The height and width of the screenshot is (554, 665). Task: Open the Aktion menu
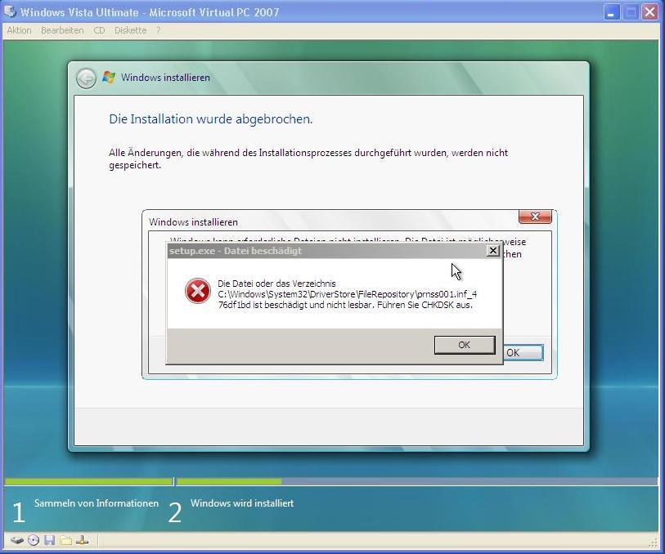[x=19, y=30]
